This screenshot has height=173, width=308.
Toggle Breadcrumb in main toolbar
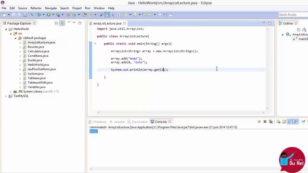point(102,14)
